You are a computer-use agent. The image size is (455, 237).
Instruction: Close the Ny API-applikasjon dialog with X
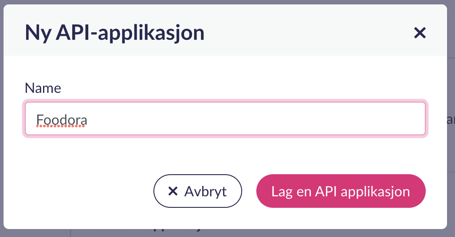(x=419, y=33)
